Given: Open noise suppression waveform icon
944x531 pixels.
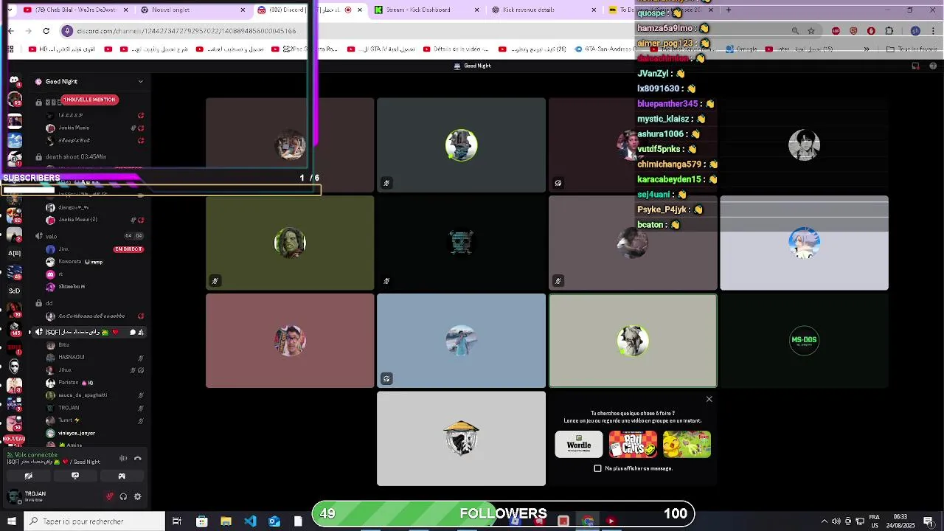Looking at the screenshot, I should (x=123, y=459).
